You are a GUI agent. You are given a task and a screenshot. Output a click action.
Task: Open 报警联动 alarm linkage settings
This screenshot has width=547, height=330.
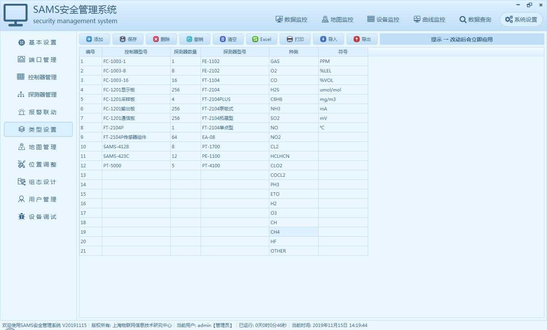[38, 112]
